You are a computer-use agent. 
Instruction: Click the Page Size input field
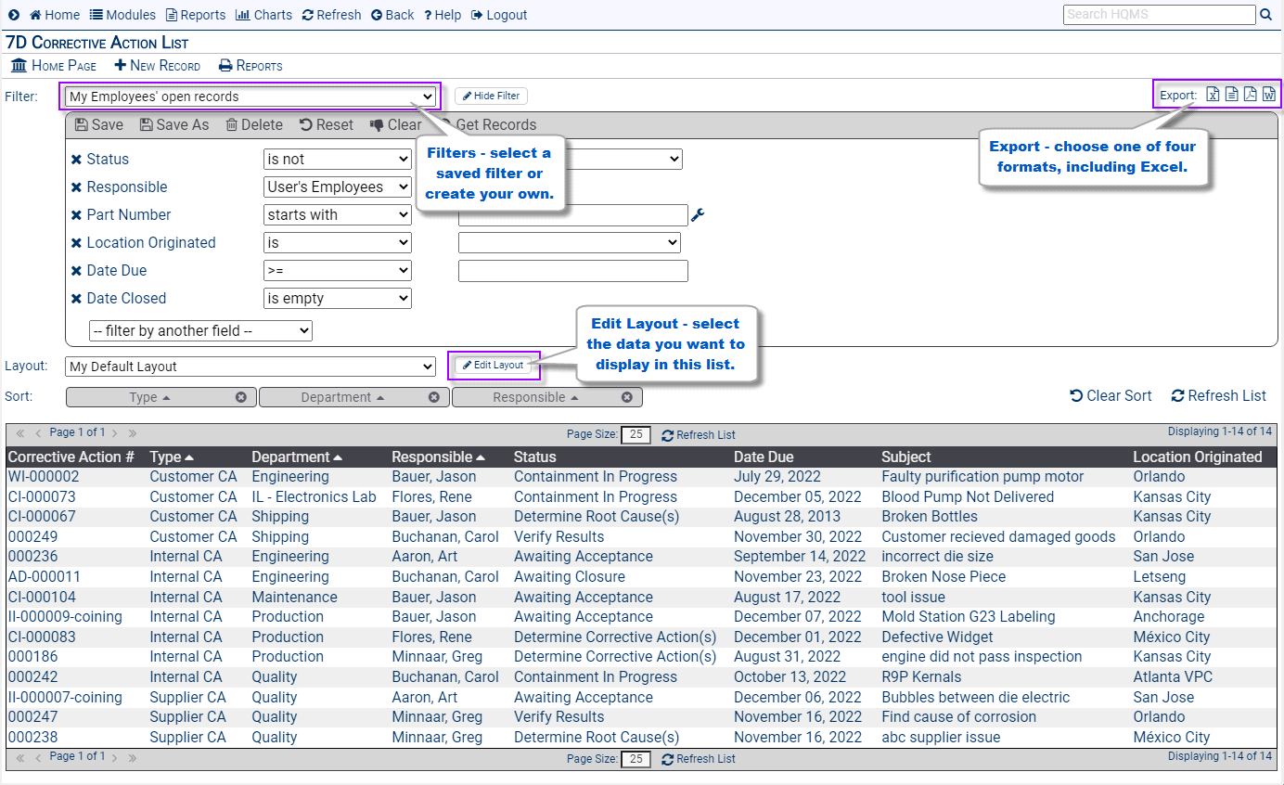pyautogui.click(x=636, y=434)
